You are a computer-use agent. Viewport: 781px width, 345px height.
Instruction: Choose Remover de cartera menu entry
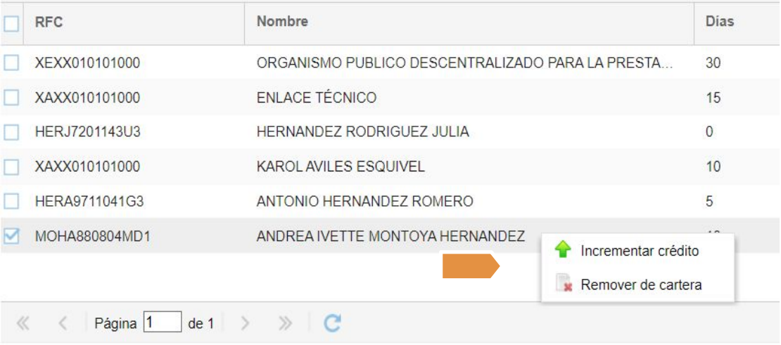[x=640, y=285]
